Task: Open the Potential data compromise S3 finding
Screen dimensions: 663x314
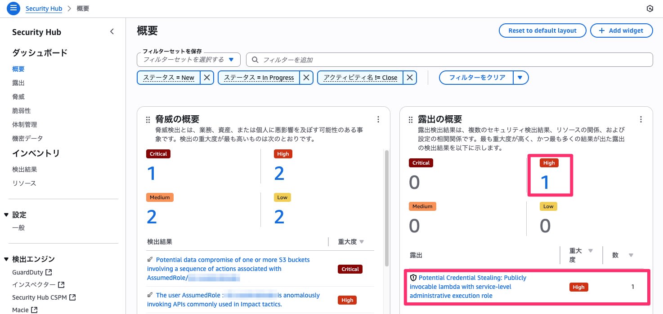Action: 228,269
